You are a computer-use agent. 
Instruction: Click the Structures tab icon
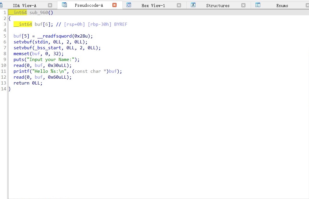pos(193,5)
